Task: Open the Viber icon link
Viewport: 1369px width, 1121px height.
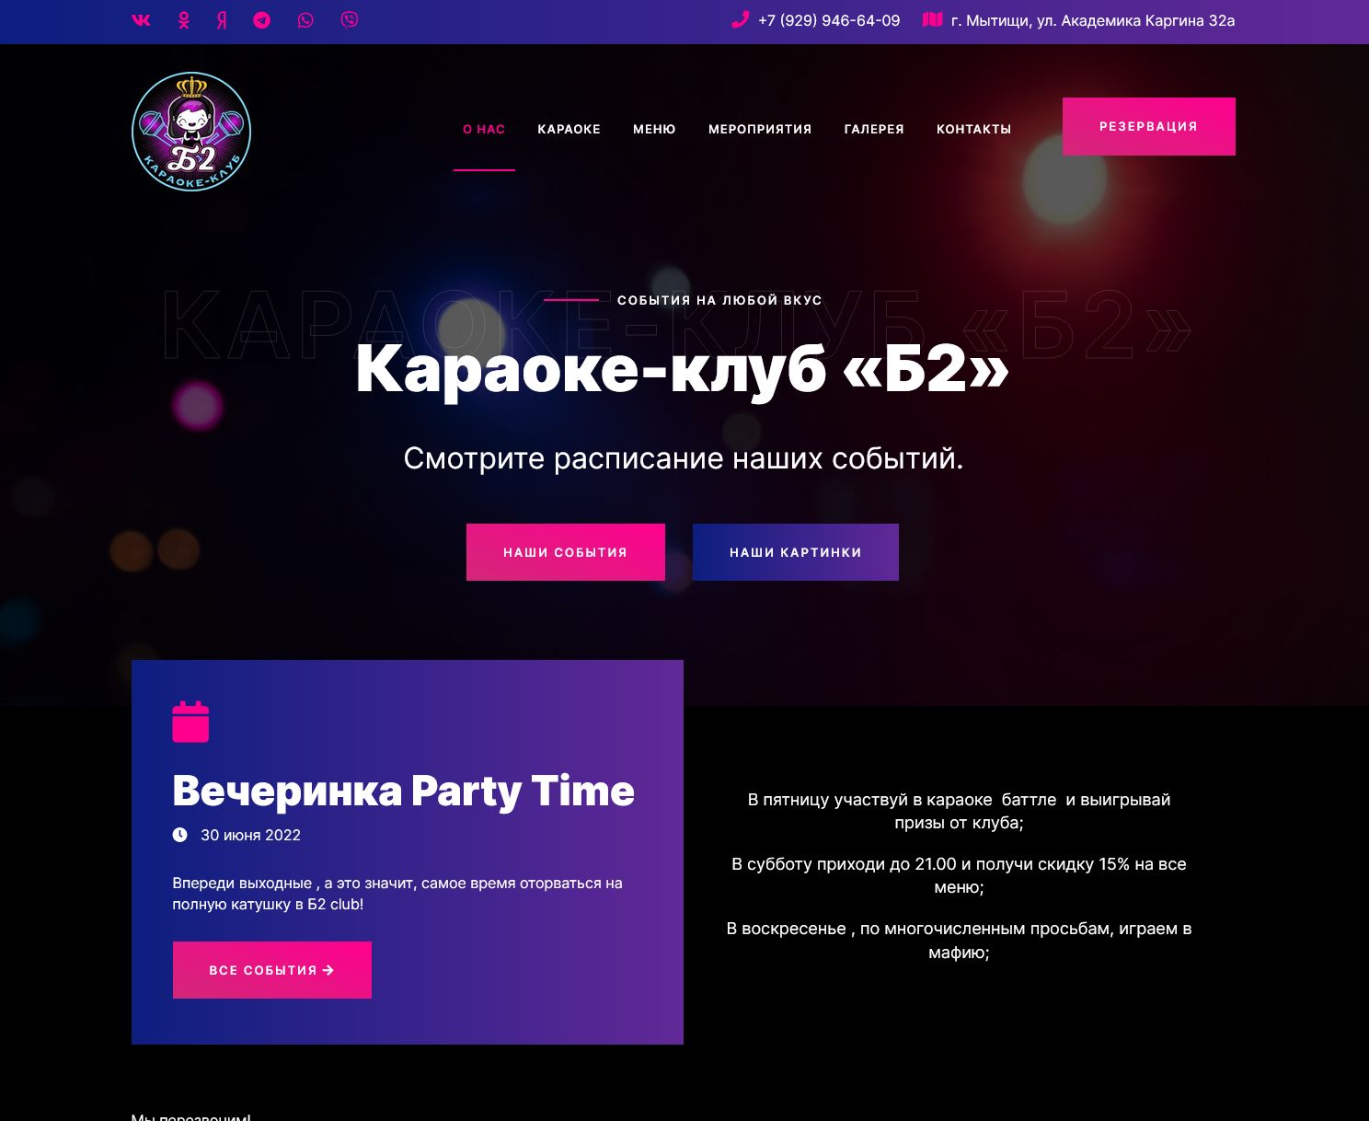Action: [x=350, y=20]
